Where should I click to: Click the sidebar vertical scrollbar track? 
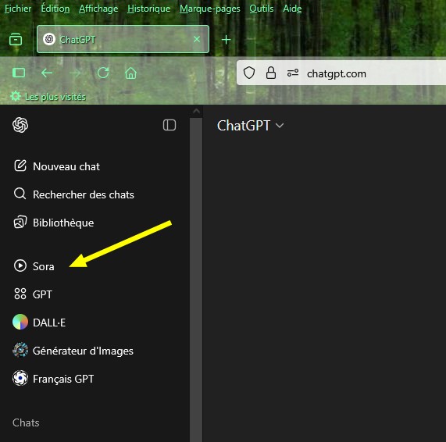point(196,280)
